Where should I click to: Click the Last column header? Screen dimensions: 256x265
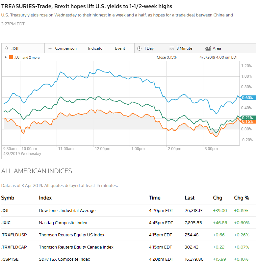pos(190,198)
